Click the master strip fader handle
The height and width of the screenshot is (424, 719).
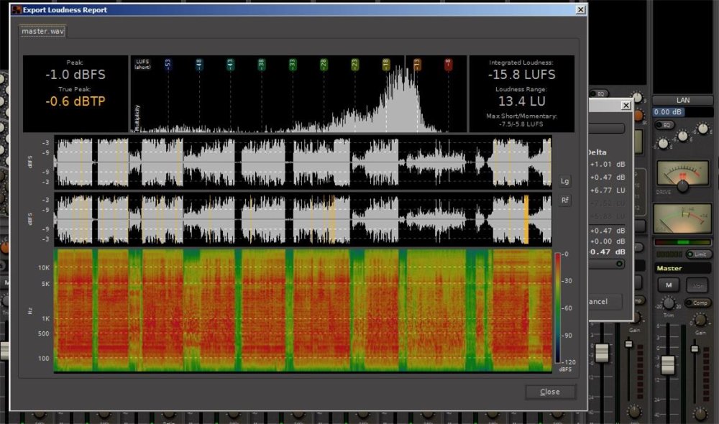[x=668, y=364]
